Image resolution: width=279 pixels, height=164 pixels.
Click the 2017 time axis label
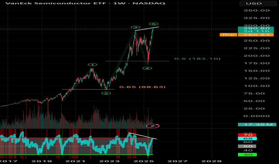[8, 161]
